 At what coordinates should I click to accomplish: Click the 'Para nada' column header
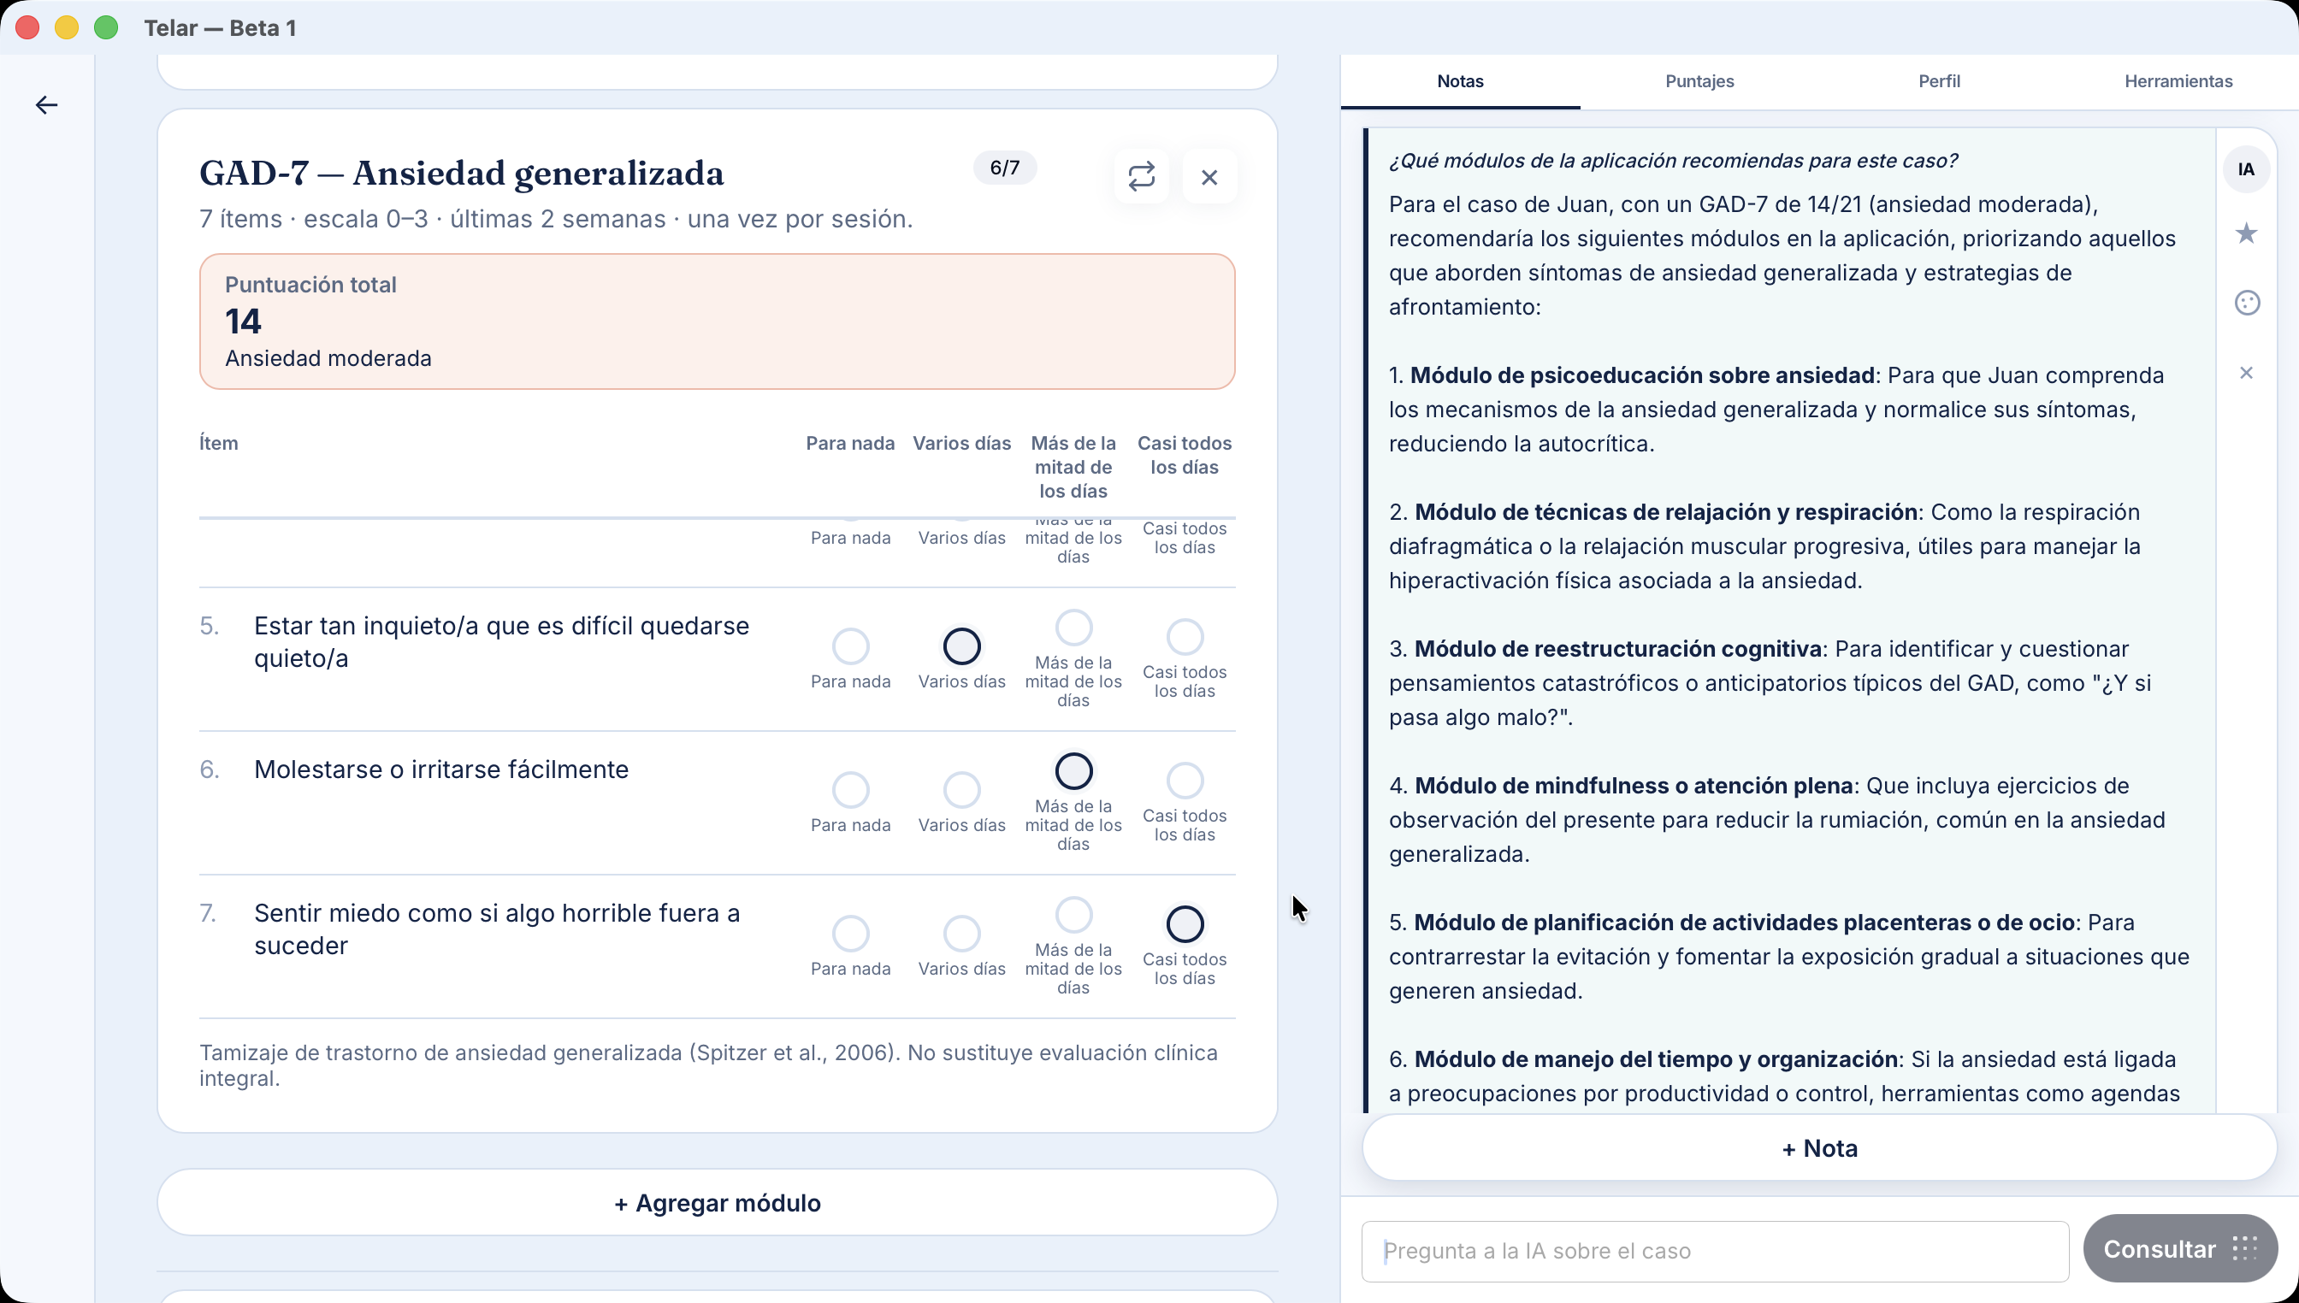(850, 443)
